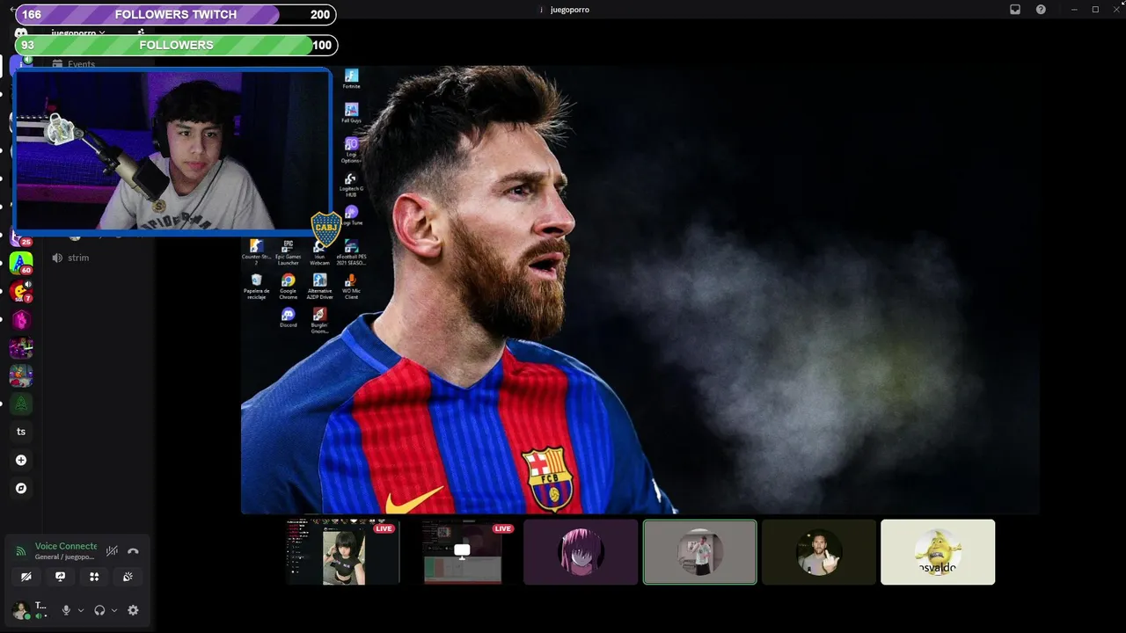Mute the microphone

pyautogui.click(x=66, y=610)
